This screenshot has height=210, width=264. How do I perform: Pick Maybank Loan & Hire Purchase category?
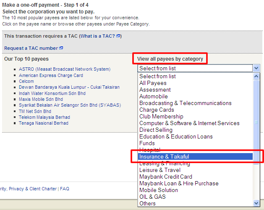point(195,184)
